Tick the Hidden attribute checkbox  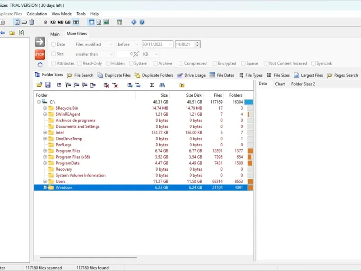coord(108,64)
